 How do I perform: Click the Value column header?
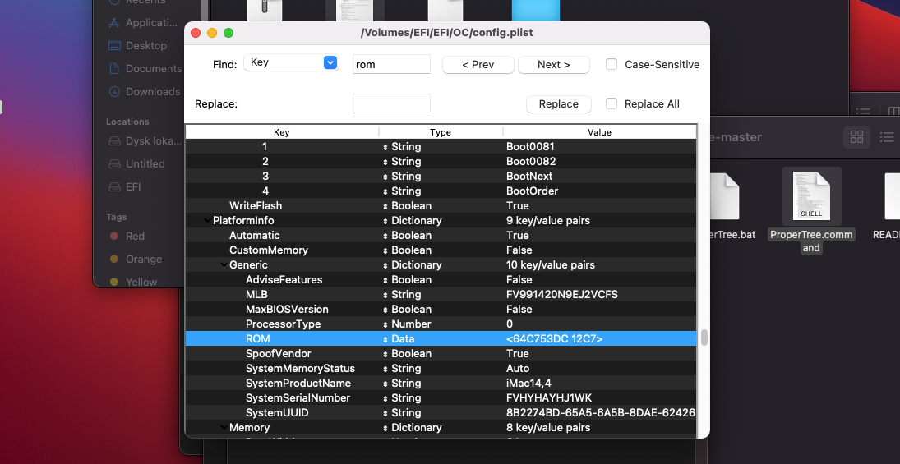[x=600, y=132]
